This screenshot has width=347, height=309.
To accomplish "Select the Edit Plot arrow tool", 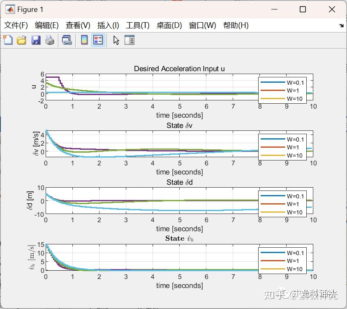I will [116, 40].
